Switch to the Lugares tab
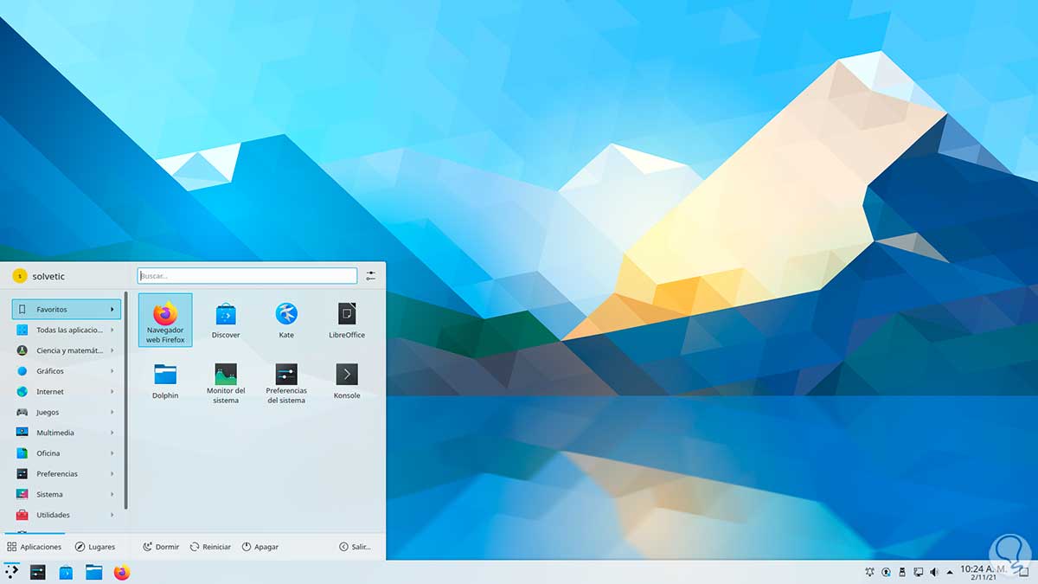This screenshot has height=584, width=1038. 95,546
